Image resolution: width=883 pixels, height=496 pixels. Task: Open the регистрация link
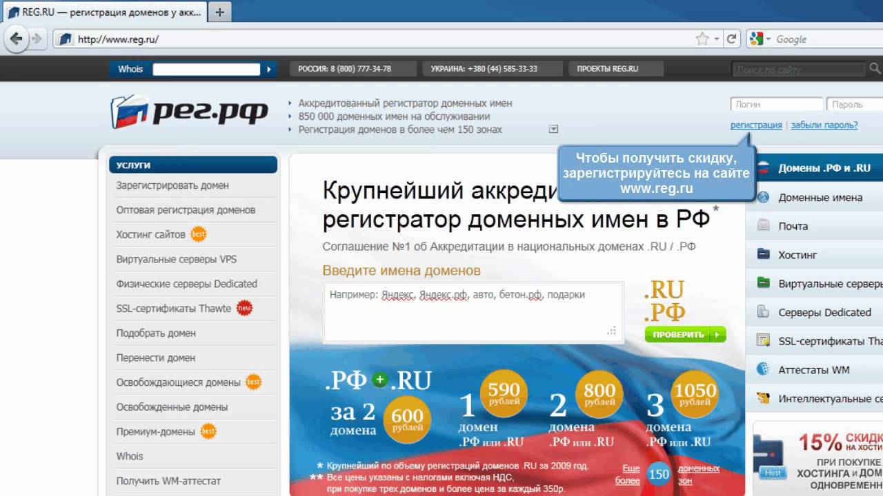coord(756,125)
